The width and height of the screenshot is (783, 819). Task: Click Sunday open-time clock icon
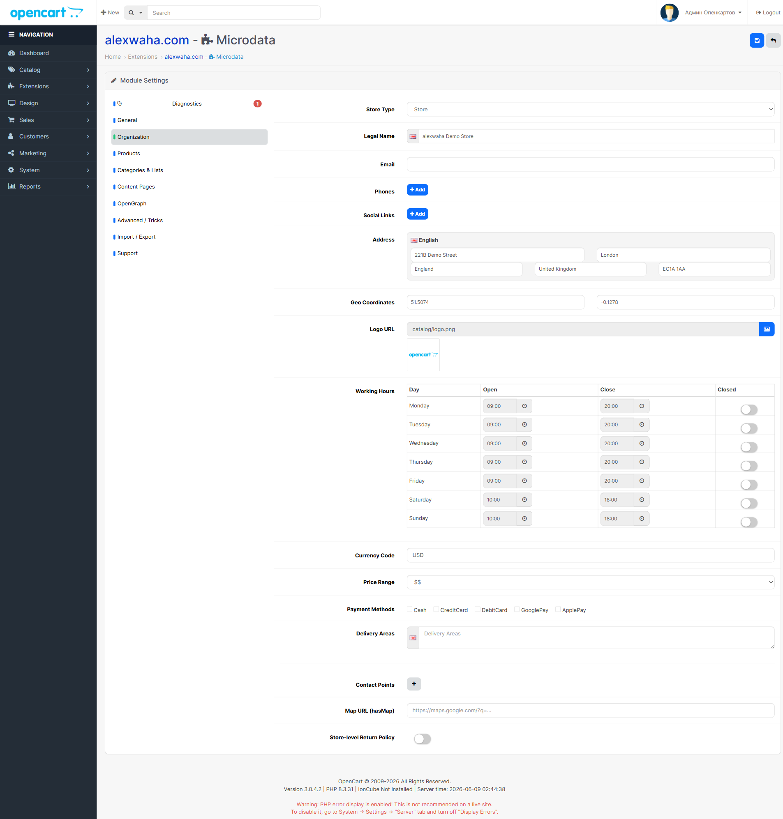524,518
